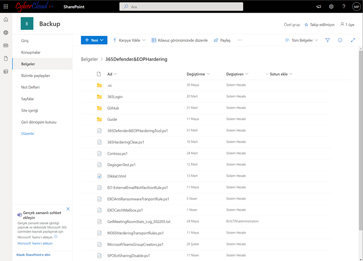
Task: Open 365HarderingClear.ps1
Action: point(126,142)
